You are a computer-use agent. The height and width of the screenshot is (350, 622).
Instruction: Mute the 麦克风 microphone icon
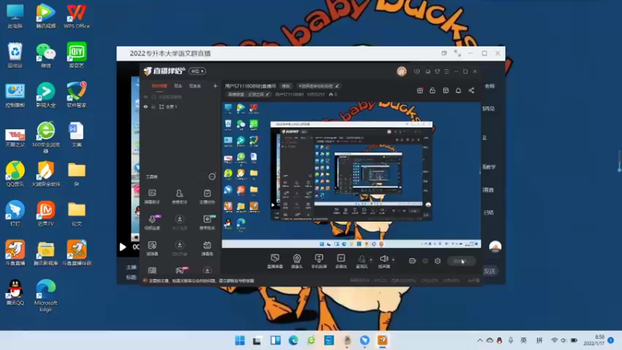coord(362,261)
